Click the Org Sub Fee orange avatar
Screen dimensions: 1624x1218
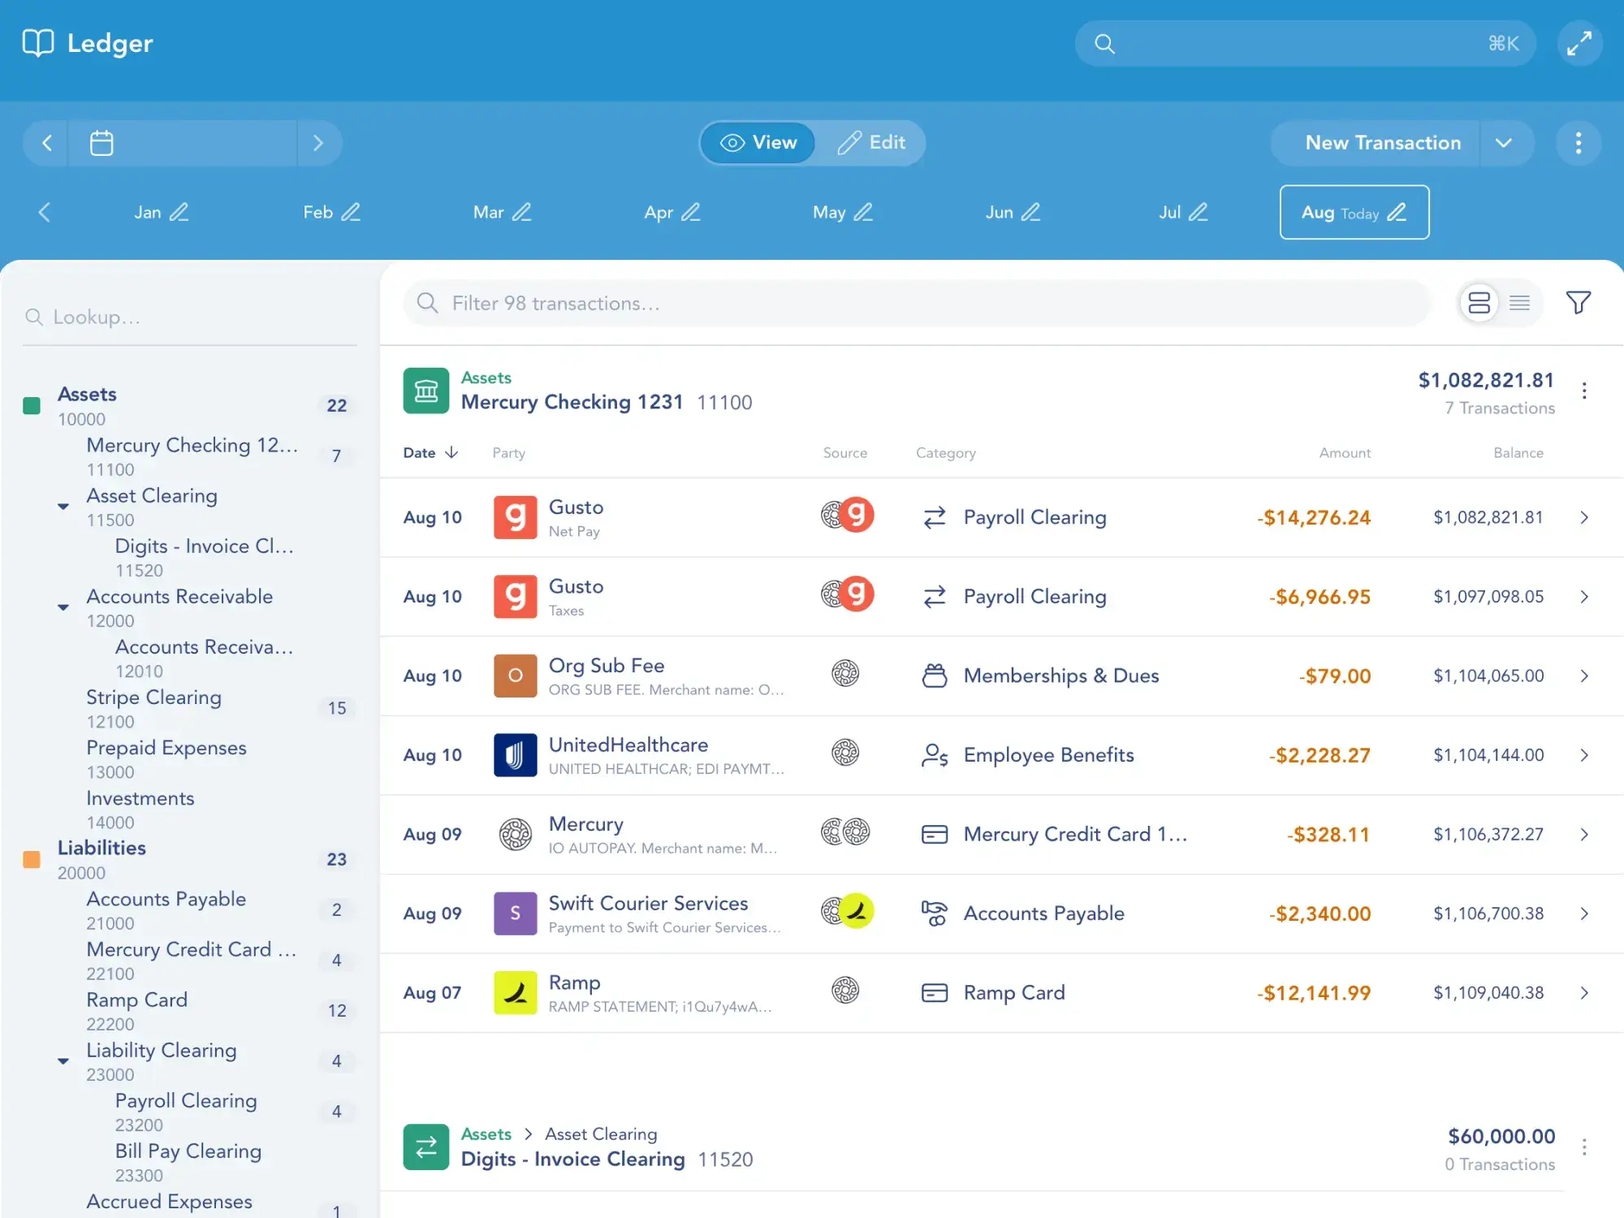click(x=515, y=676)
